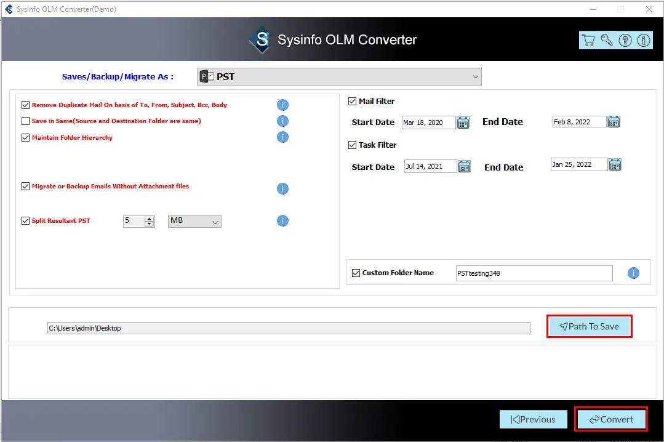Show info for Split Resultant PST
This screenshot has width=664, height=442.
[x=282, y=221]
